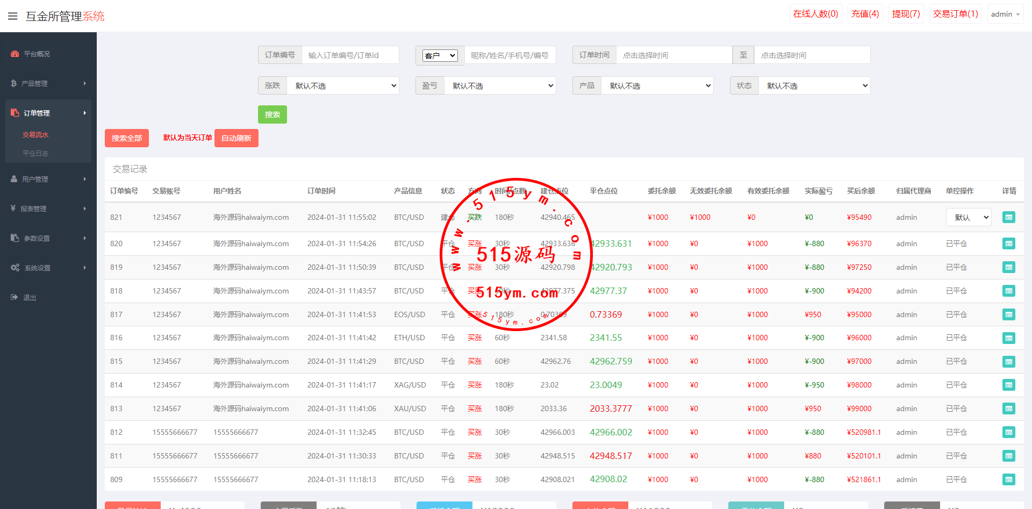Click the hamburger menu icon in header

point(12,16)
